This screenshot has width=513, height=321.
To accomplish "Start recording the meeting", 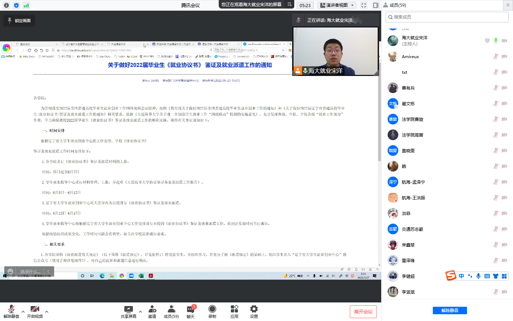I will (x=212, y=311).
